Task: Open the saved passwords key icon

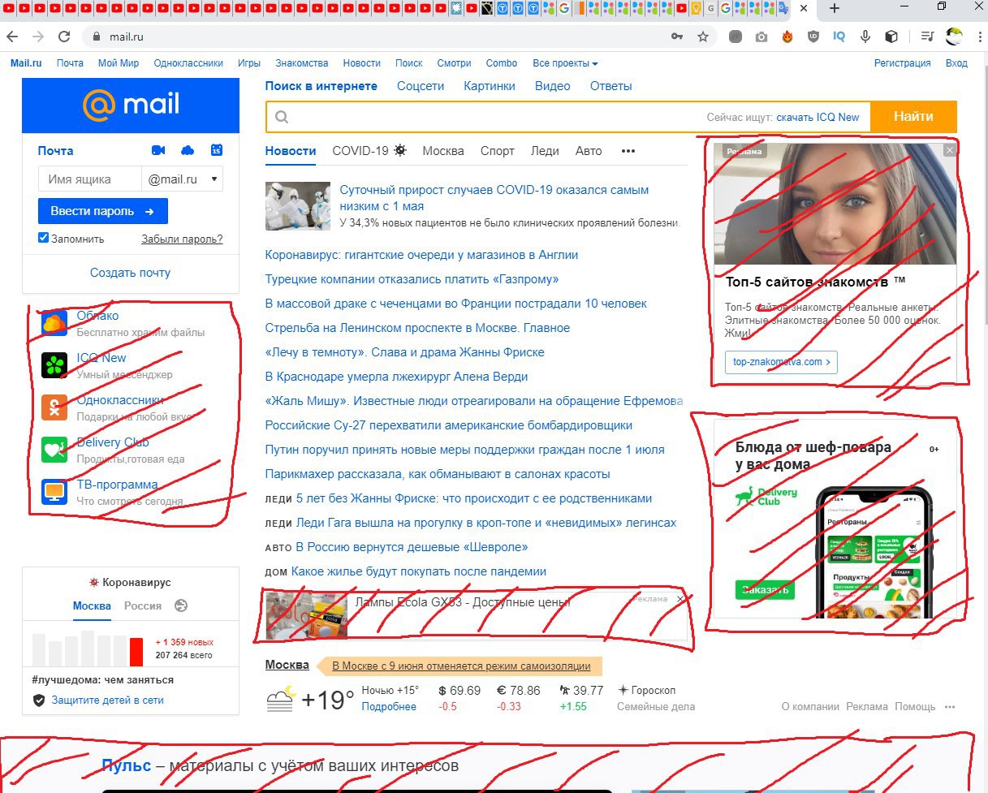Action: 677,37
